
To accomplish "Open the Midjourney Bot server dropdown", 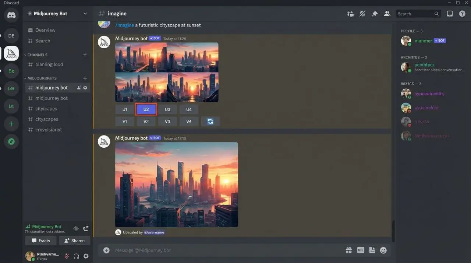I will [85, 13].
